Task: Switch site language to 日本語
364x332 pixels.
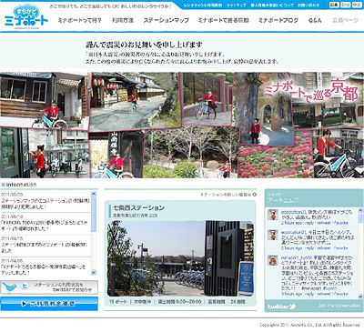Action: [x=334, y=5]
